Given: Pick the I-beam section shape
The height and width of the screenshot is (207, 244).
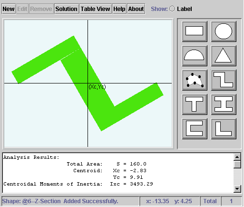Looking at the screenshot, I should (224, 104).
